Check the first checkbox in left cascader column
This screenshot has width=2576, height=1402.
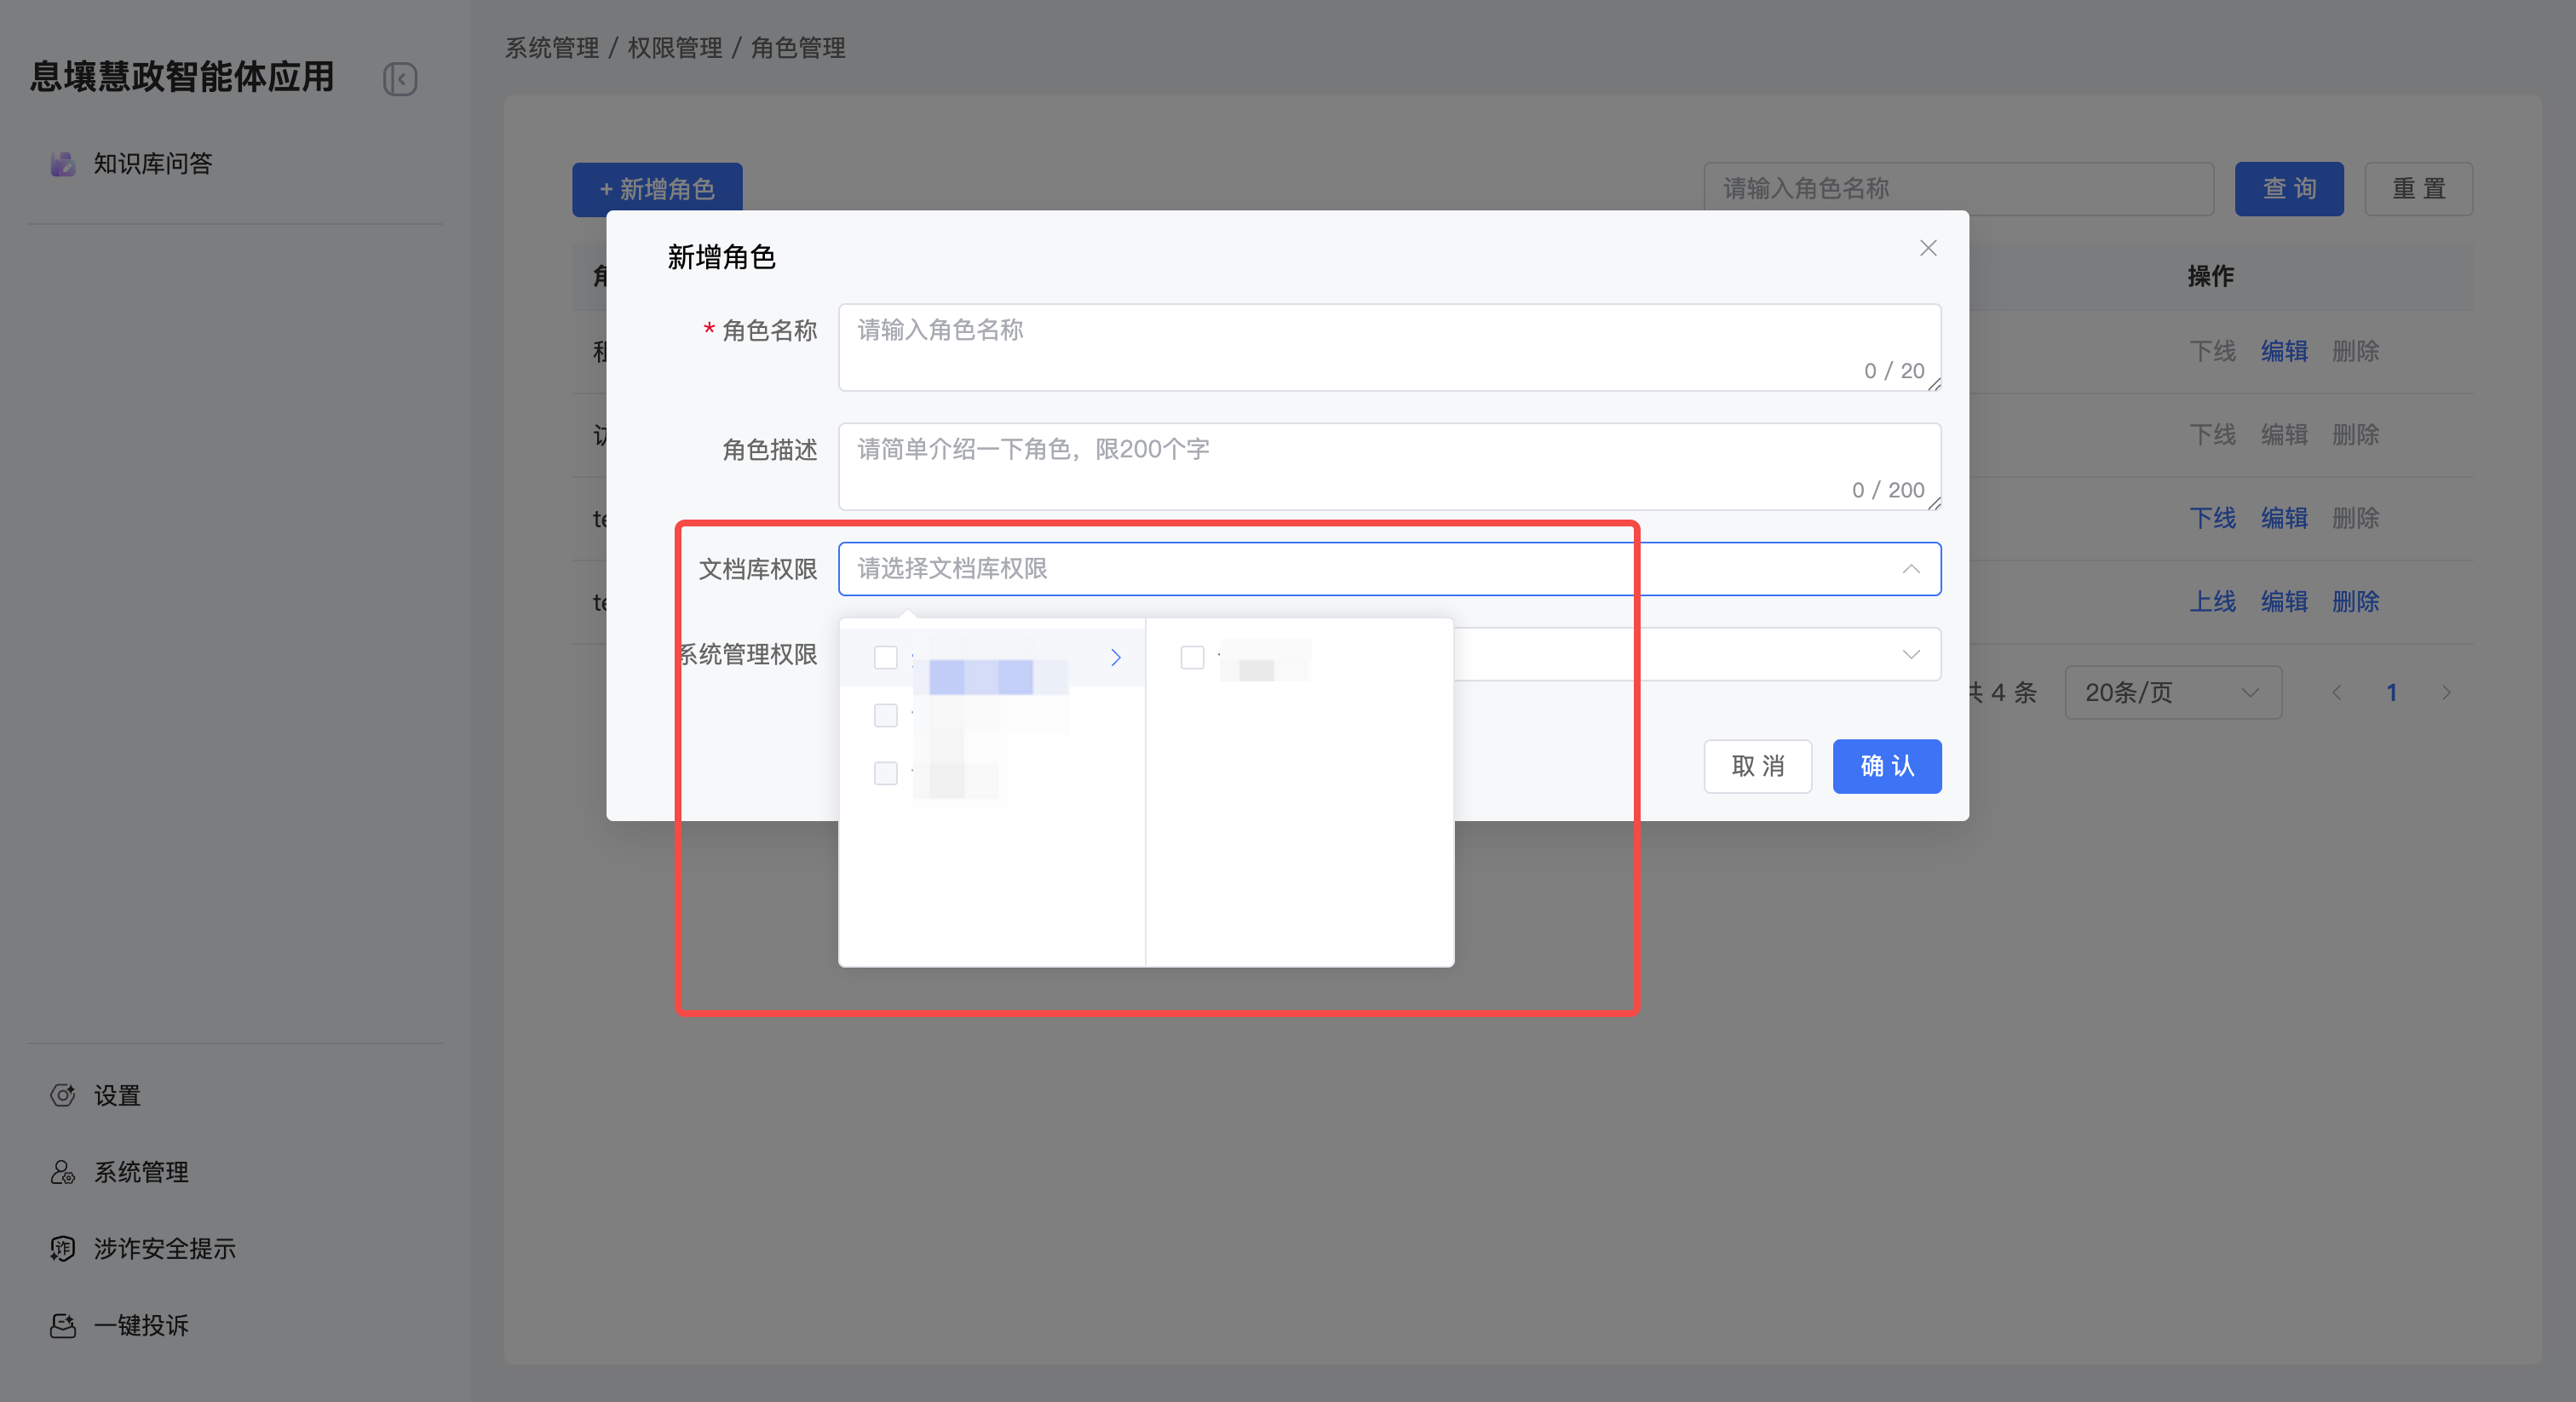(x=885, y=657)
